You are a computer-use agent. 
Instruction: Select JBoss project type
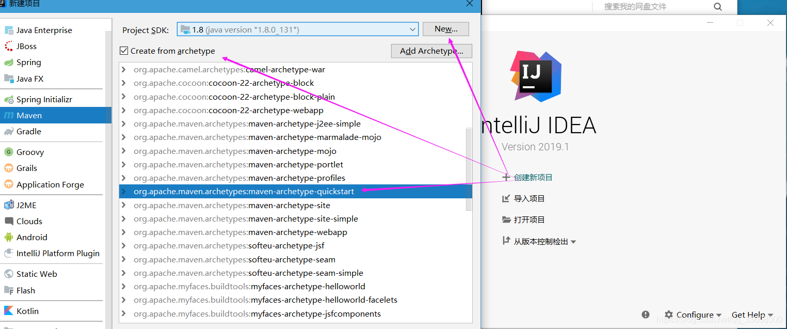click(x=26, y=46)
